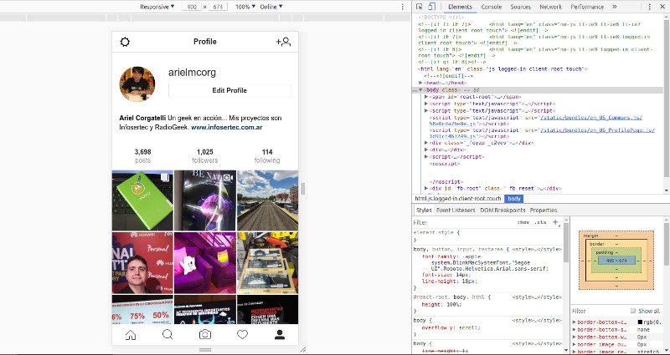The image size is (670, 355).
Task: Switch to the Event Listeners tab
Action: click(456, 210)
